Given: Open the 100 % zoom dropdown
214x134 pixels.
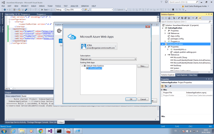Looking at the screenshot, I should 9,89.
